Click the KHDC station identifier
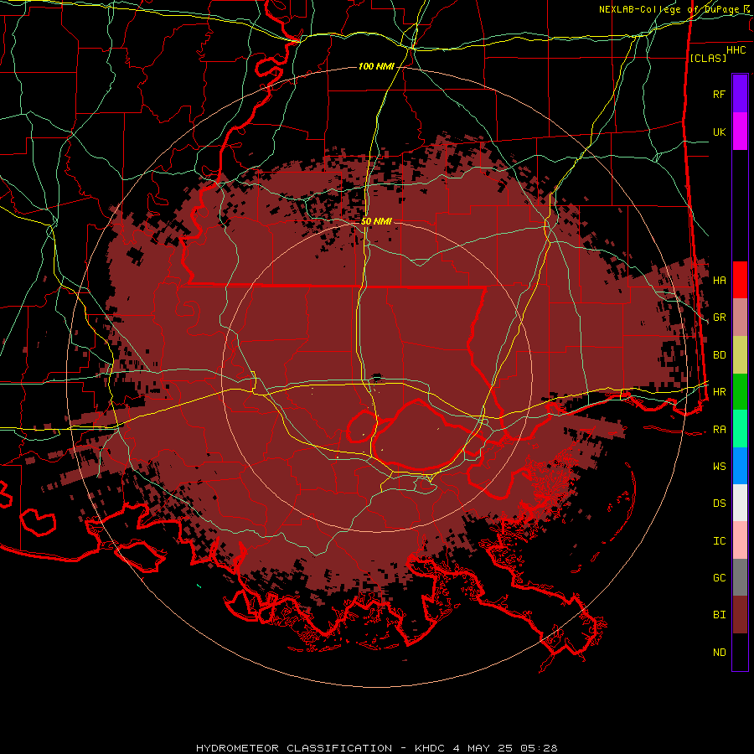 coord(430,748)
